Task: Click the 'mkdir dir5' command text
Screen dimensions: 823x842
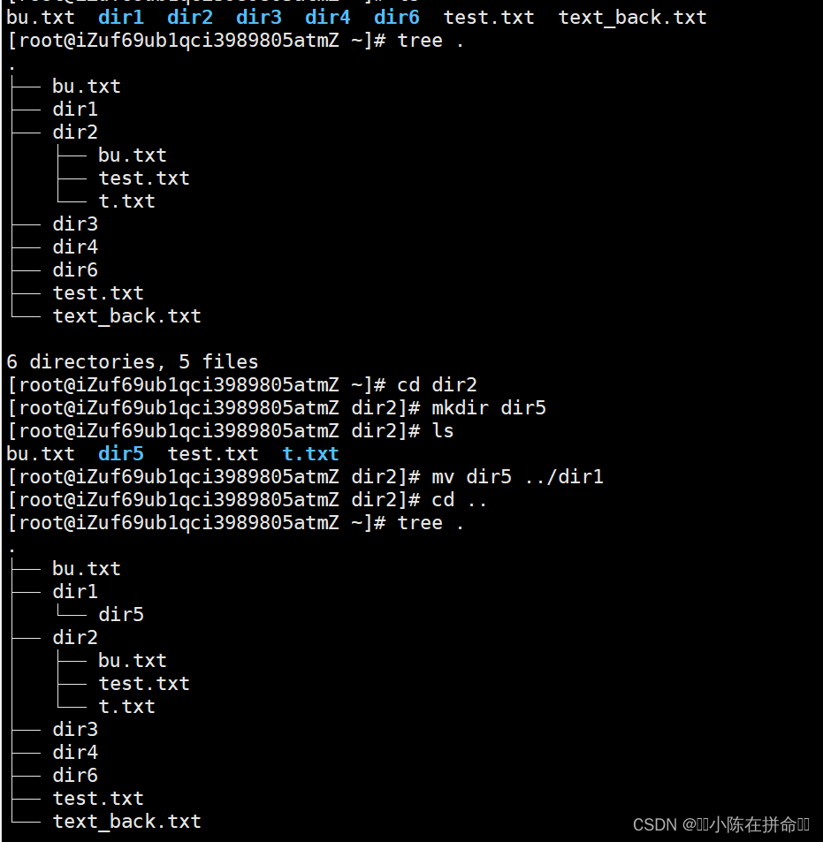Action: (489, 408)
